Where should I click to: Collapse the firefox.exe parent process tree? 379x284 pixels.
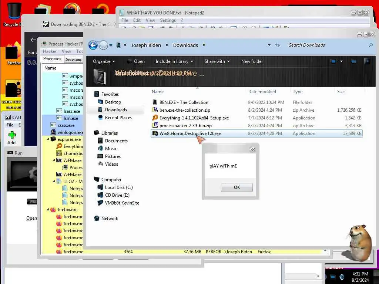pos(48,210)
